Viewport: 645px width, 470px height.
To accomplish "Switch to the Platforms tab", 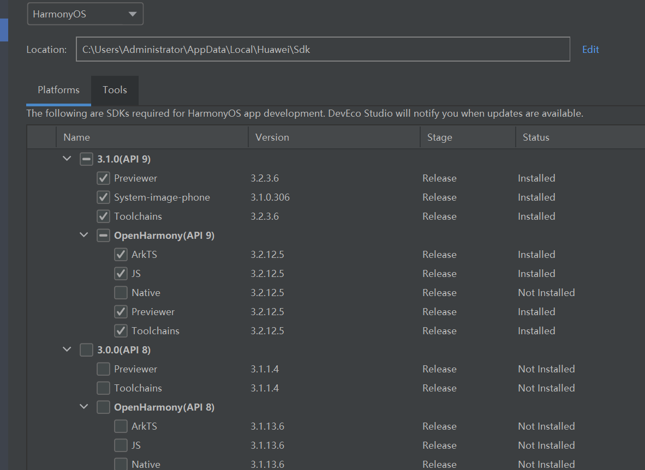I will click(x=58, y=89).
